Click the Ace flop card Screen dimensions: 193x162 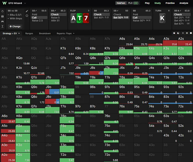coord(73,18)
